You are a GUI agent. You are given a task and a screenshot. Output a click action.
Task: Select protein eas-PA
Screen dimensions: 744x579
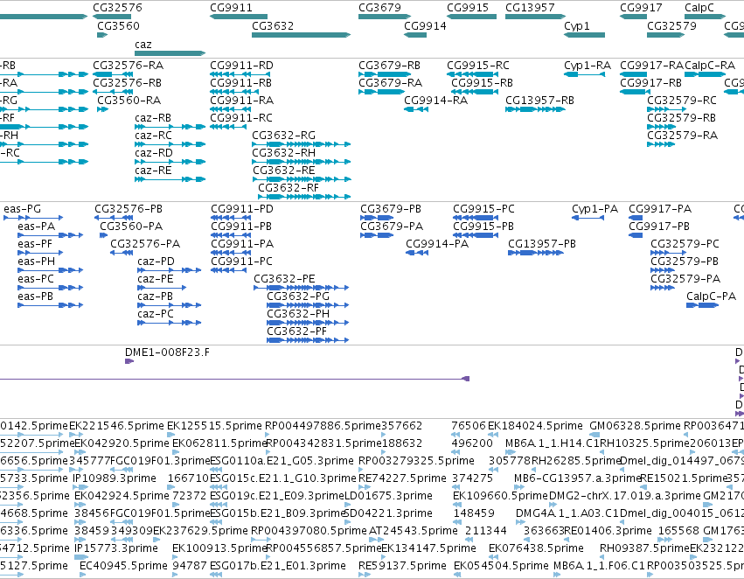pyautogui.click(x=51, y=235)
